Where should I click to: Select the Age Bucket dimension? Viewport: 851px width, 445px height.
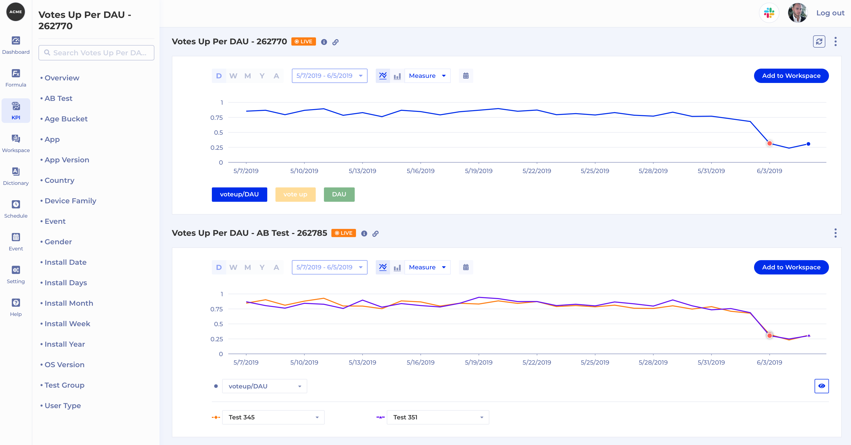(x=66, y=119)
